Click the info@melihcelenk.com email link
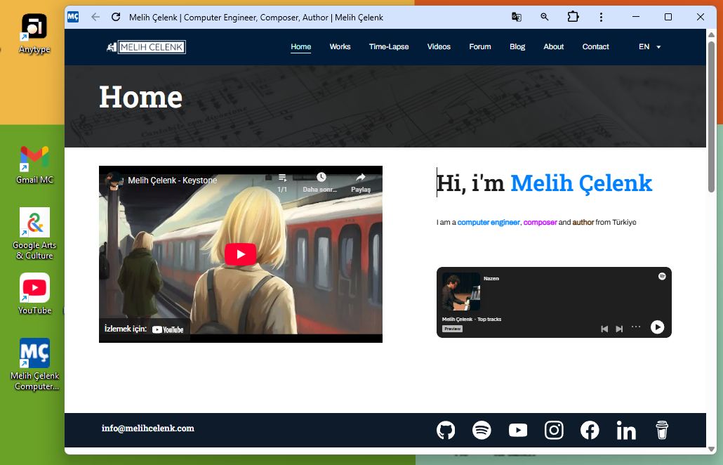 (147, 428)
